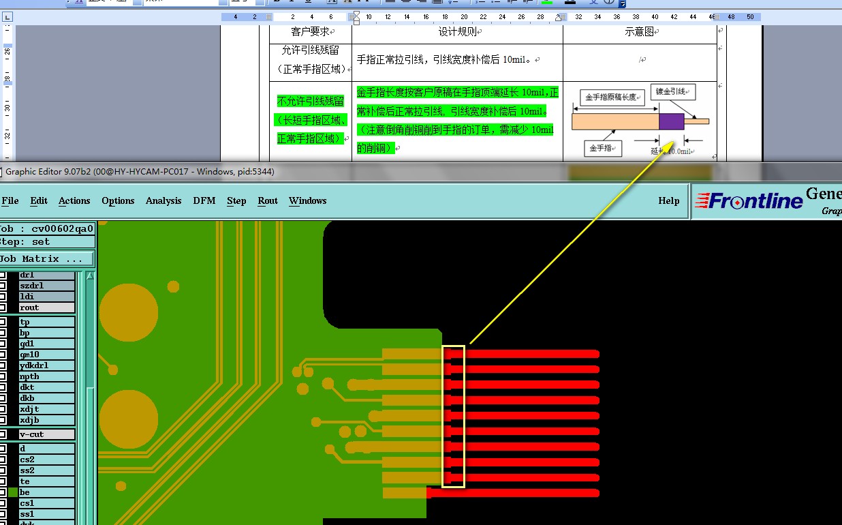Toggle the checkbox beside the v-cut layer

coord(3,434)
